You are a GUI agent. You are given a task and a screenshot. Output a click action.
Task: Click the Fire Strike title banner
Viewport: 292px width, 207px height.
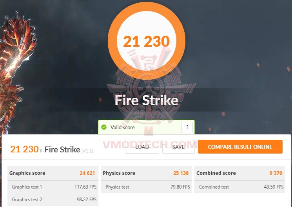147,100
